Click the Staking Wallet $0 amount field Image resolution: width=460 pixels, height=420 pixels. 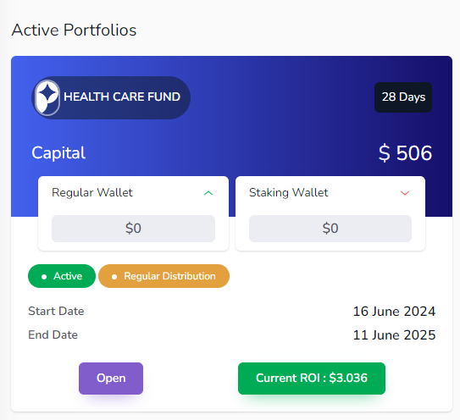pyautogui.click(x=330, y=229)
